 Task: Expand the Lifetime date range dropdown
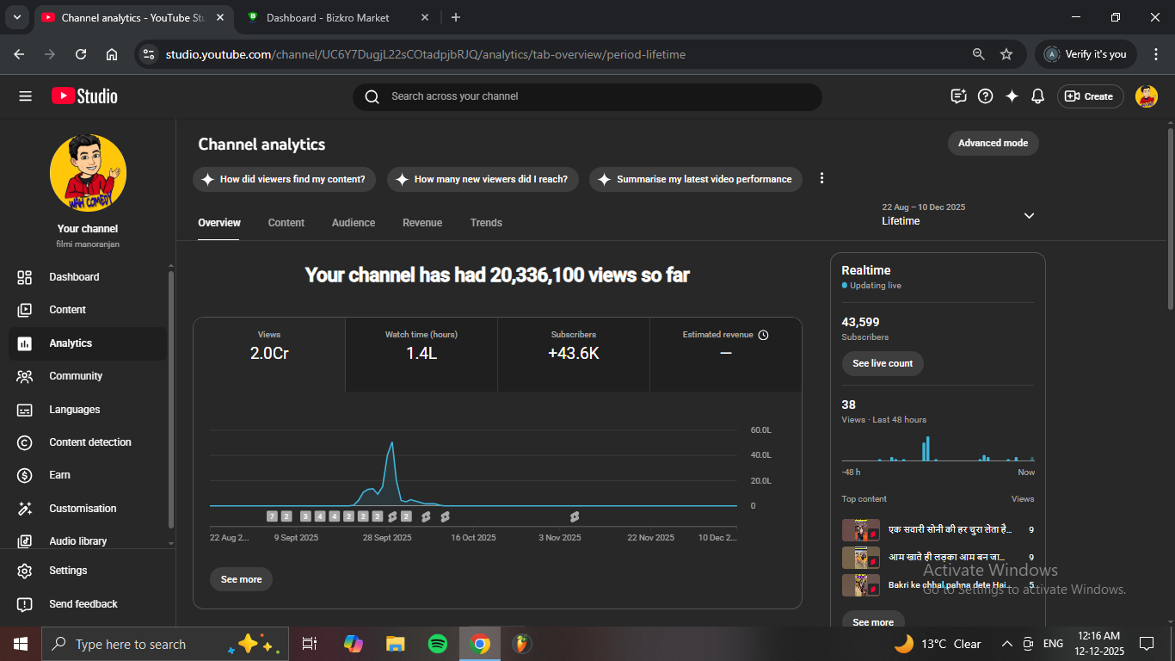[x=1029, y=215]
